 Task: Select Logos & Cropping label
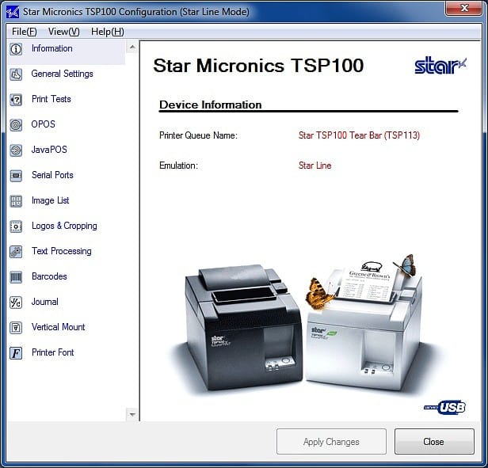point(64,226)
